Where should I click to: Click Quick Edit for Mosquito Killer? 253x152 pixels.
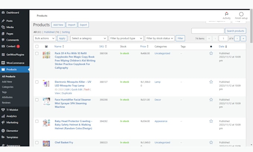(x=77, y=90)
